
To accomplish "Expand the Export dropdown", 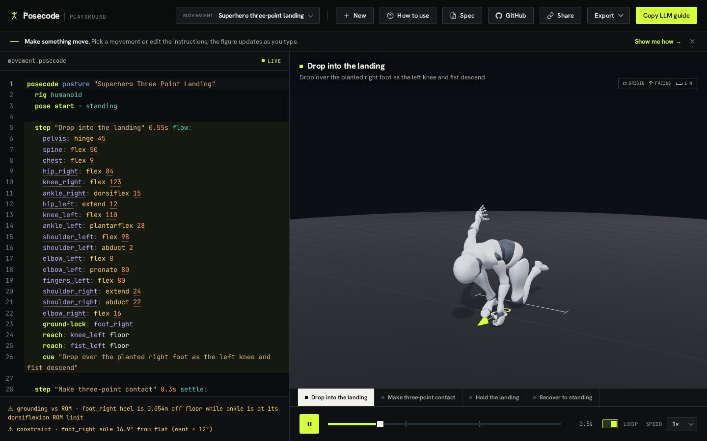I will pos(608,16).
